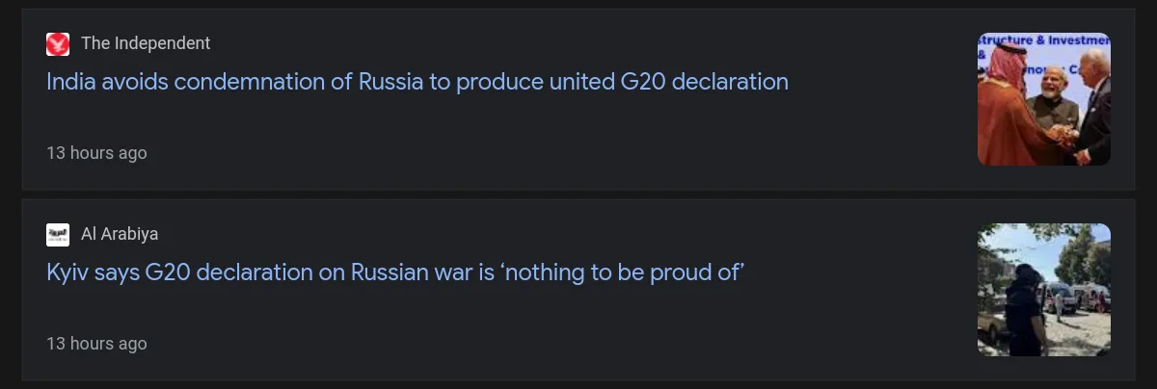Screen dimensions: 1157x389
Task: Click the Kyiv street scene thumbnail
Action: 1043,290
